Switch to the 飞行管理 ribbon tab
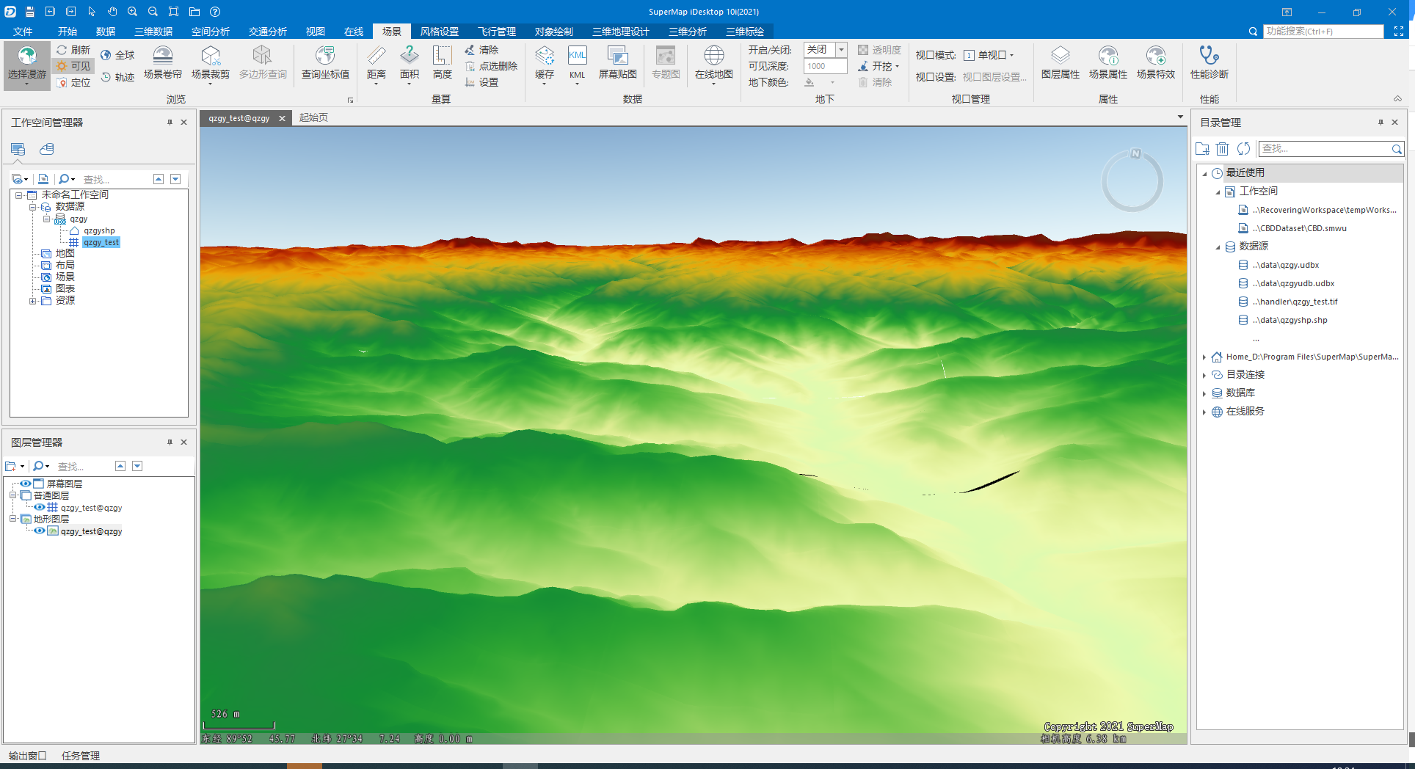Viewport: 1415px width, 769px height. click(497, 32)
